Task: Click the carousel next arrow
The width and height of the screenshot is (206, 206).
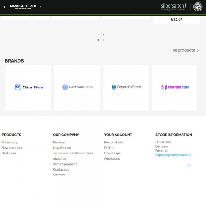Action: tap(103, 35)
